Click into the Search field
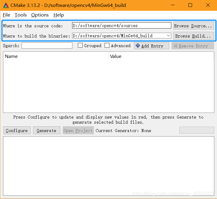Viewport: 217px width, 199px height. pos(47,45)
